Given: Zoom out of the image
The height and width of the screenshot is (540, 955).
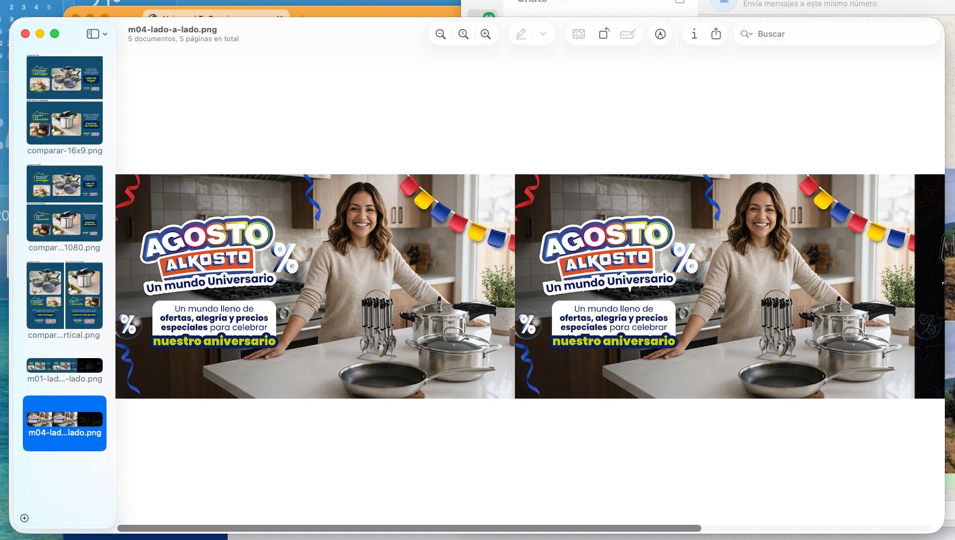Looking at the screenshot, I should click(x=441, y=34).
